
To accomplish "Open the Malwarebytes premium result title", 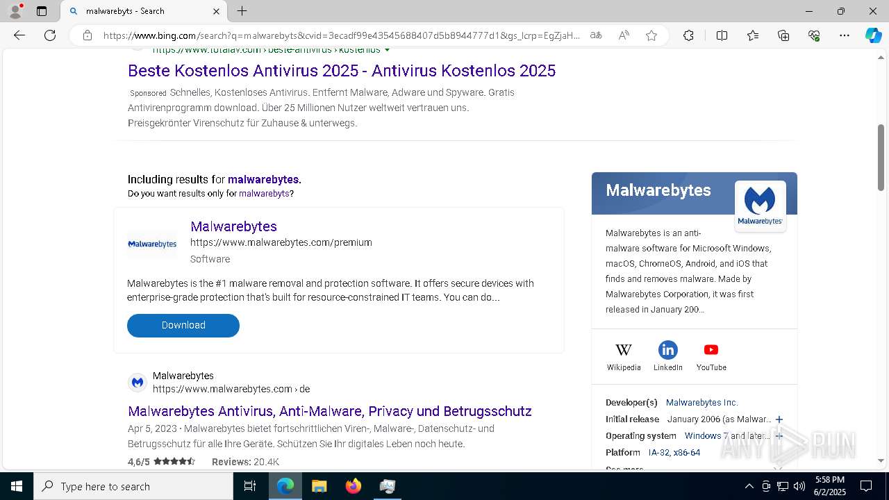I will coord(233,226).
